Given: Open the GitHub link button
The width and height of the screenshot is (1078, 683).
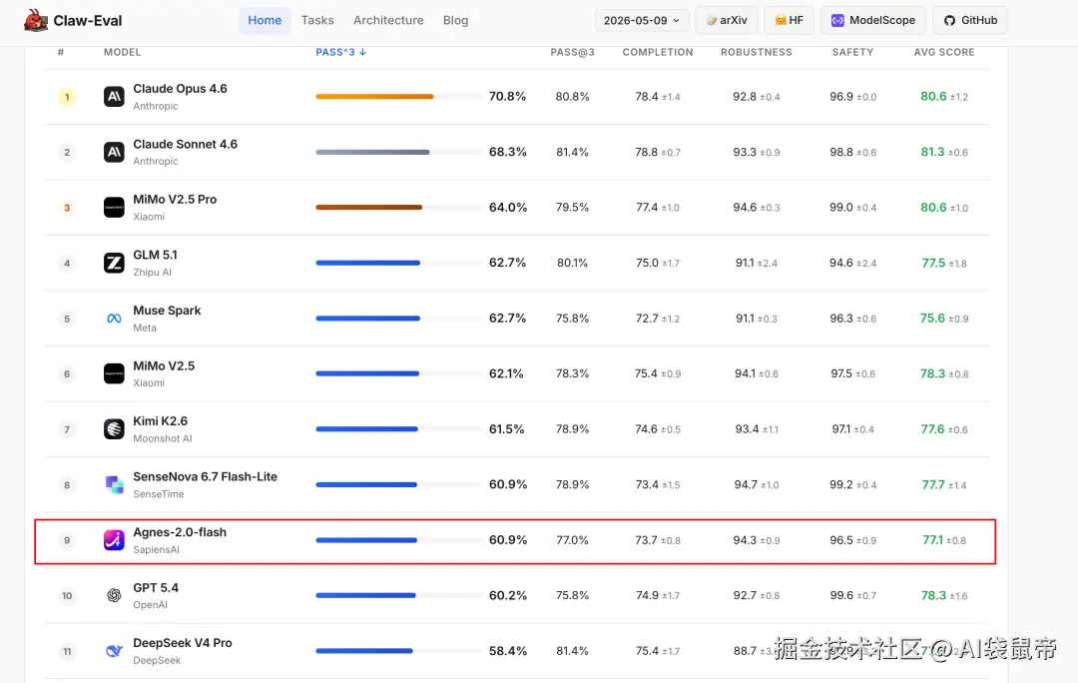Looking at the screenshot, I should click(x=970, y=21).
